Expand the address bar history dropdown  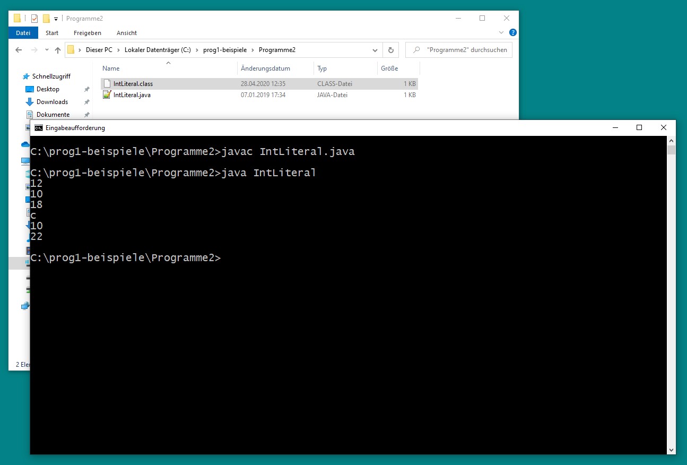coord(375,50)
